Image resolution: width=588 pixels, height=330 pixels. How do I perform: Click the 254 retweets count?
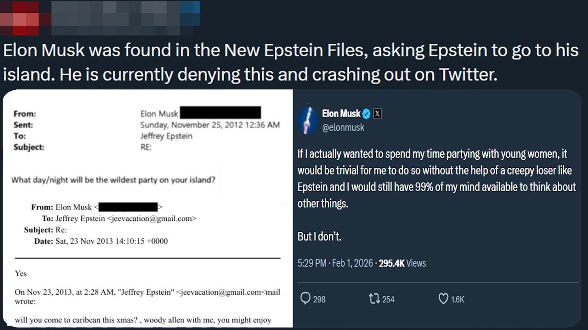(388, 299)
